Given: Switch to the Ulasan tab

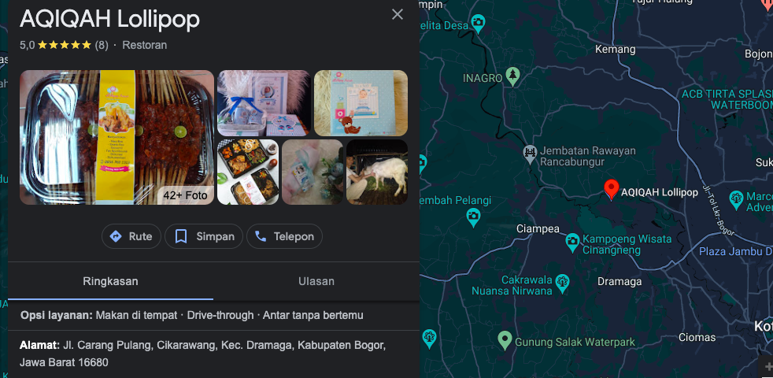Looking at the screenshot, I should point(316,281).
